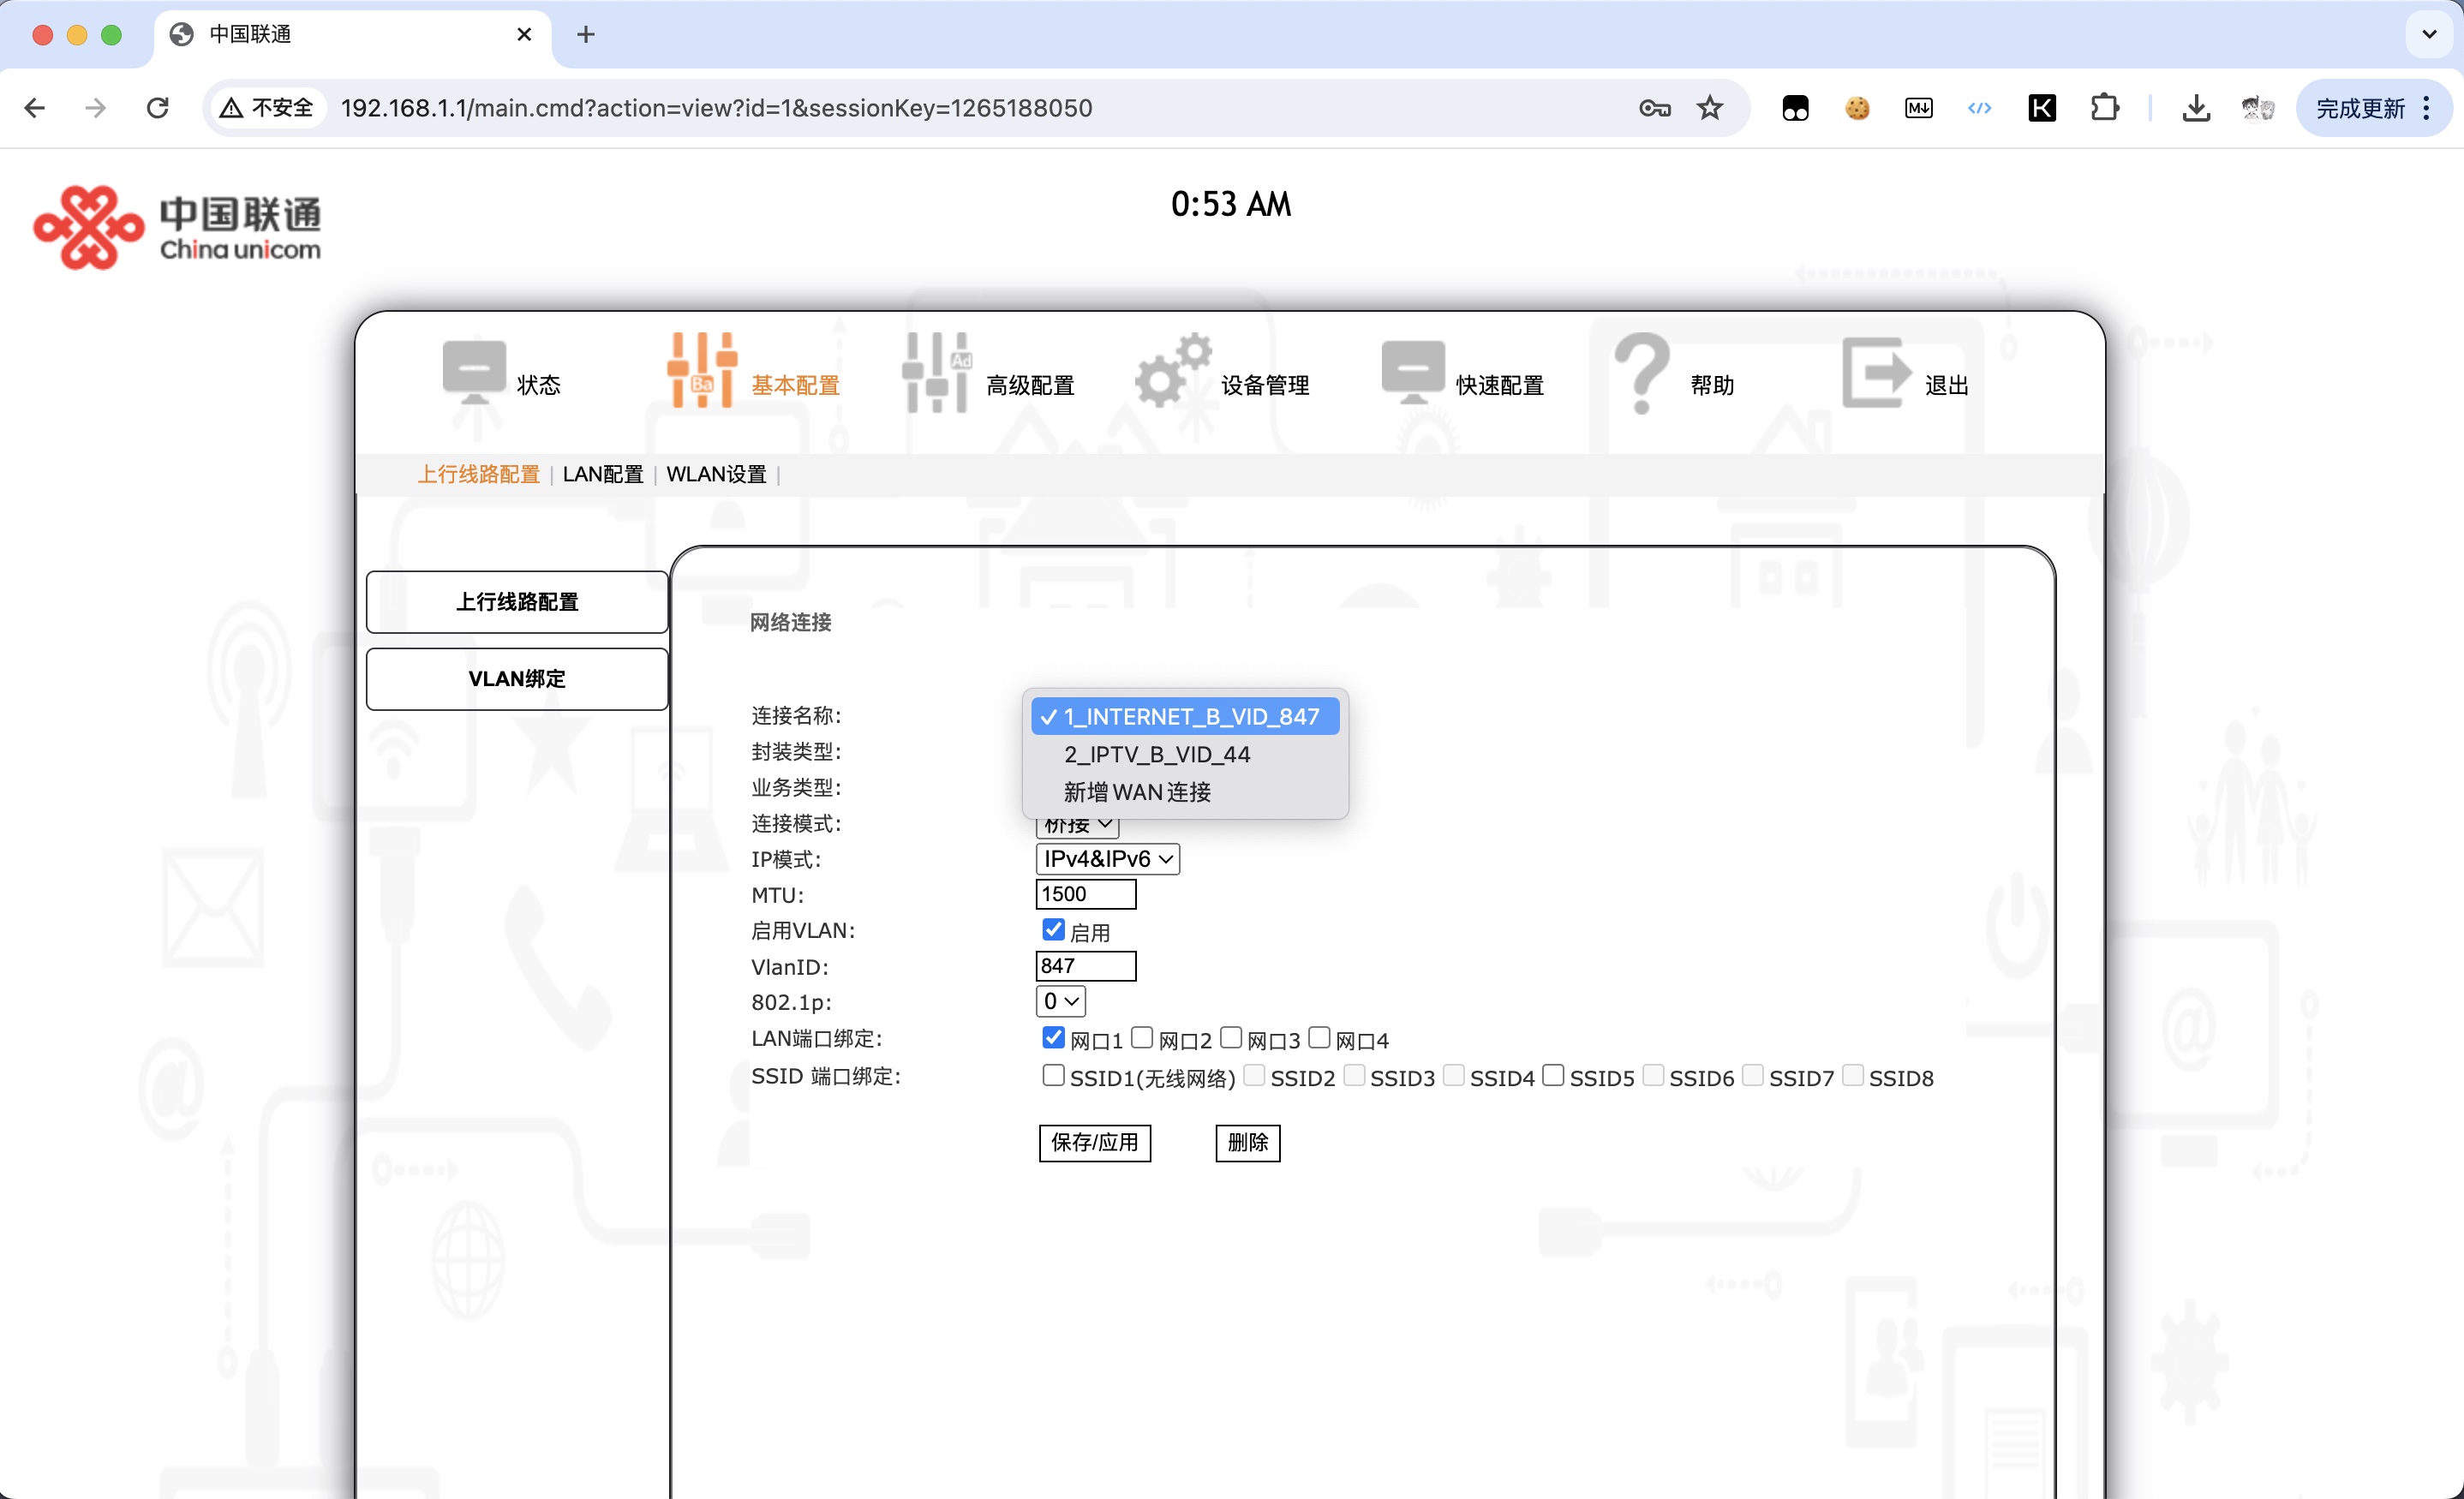Open the extensions puzzle icon

2104,108
